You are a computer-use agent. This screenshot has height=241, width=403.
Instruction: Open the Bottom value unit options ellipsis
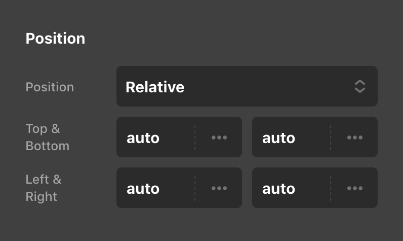click(x=355, y=137)
